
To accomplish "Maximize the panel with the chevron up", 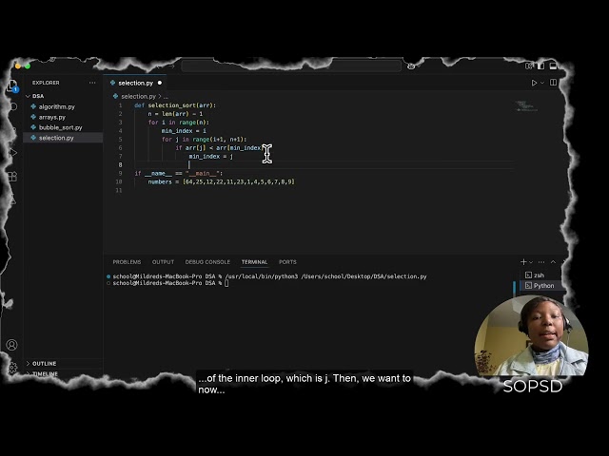I will (553, 262).
